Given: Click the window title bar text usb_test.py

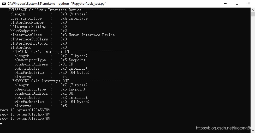Looking at the screenshot, I should tap(97, 4).
